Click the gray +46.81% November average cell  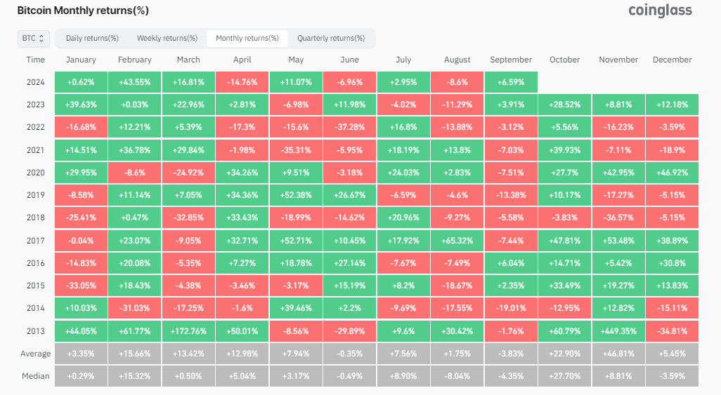pyautogui.click(x=618, y=354)
